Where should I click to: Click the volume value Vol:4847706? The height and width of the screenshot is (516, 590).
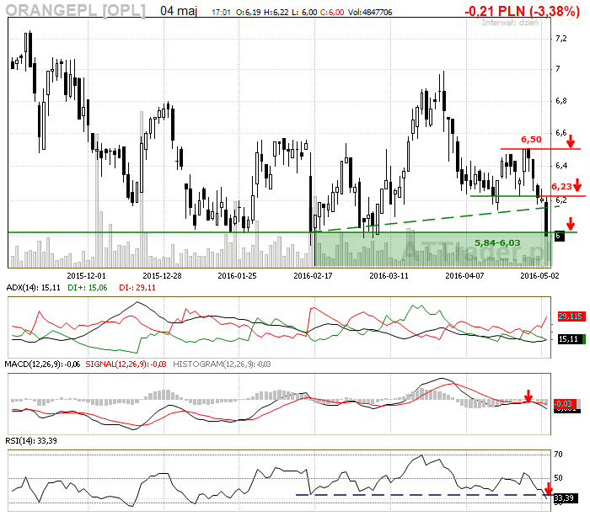(370, 13)
